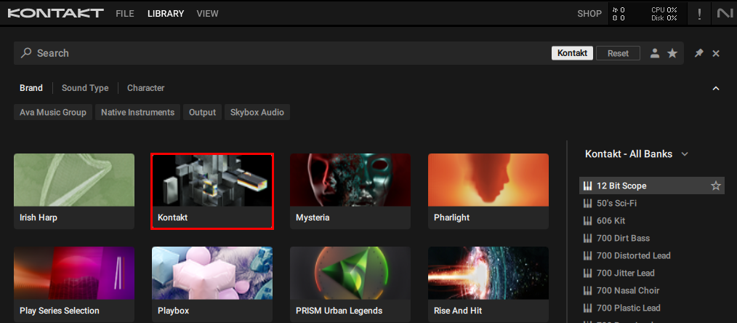Click the keyboard icon beside 606 Kit
This screenshot has width=737, height=323.
[587, 220]
